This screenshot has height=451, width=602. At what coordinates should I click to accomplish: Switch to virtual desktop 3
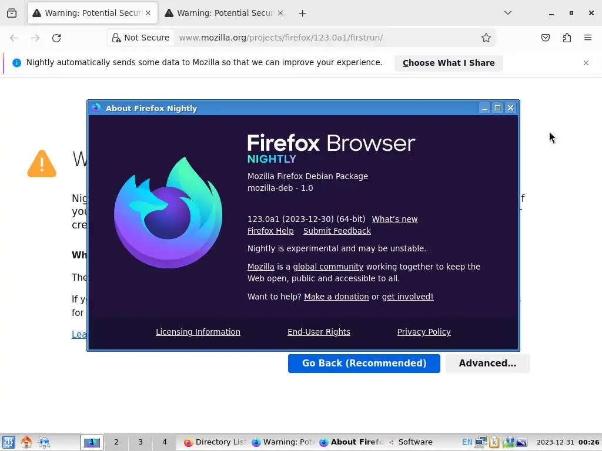coord(141,442)
